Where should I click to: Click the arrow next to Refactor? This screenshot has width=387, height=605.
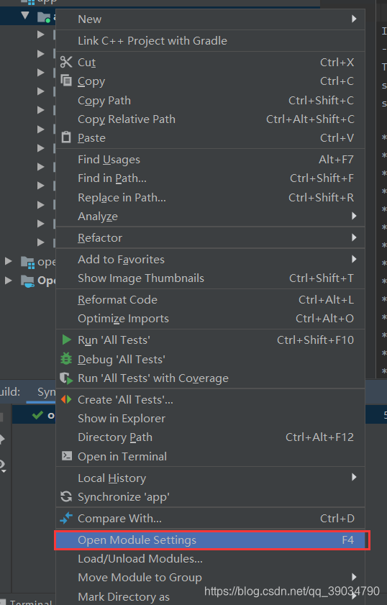pos(354,237)
